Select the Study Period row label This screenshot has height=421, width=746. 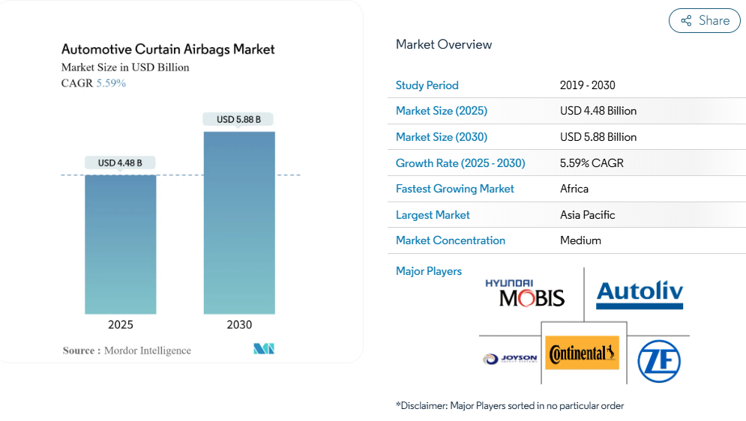[x=427, y=85]
